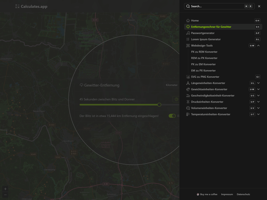Click the clock icon beside seconds slider
267x200 pixels.
(x=176, y=99)
